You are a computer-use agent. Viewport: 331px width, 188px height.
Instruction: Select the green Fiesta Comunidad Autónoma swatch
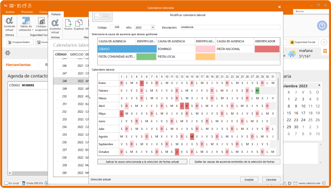pos(146,57)
